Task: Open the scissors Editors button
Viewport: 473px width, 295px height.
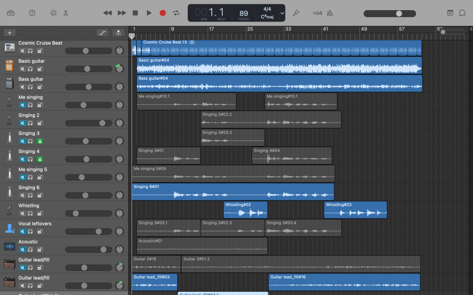Action: click(66, 13)
